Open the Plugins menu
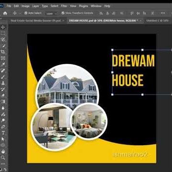 84,6
